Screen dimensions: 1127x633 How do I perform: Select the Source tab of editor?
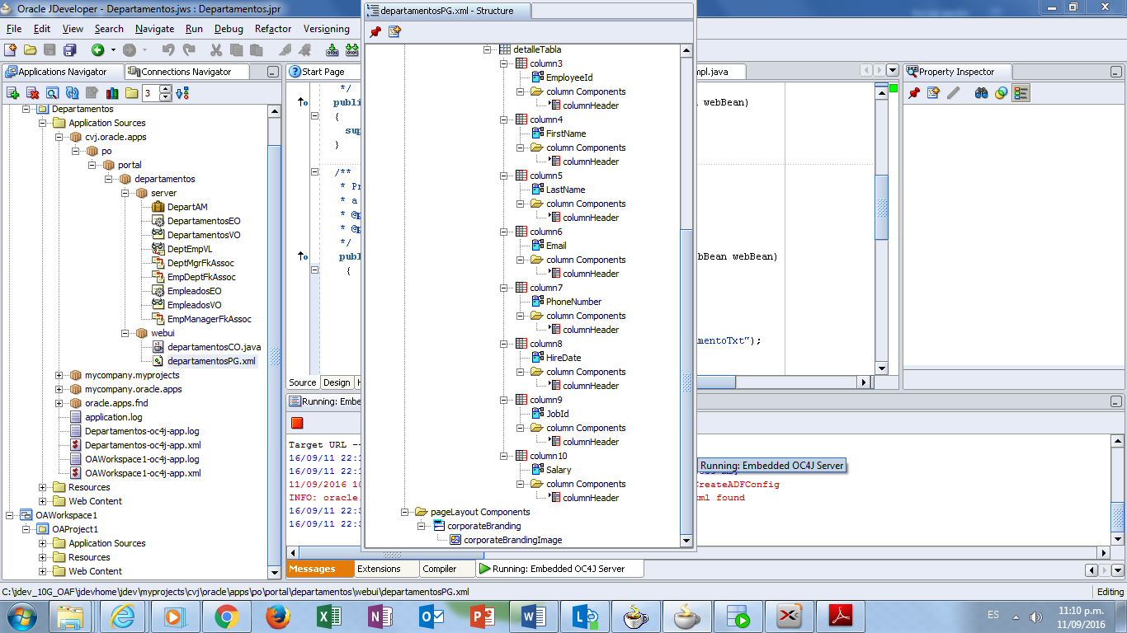coord(303,382)
